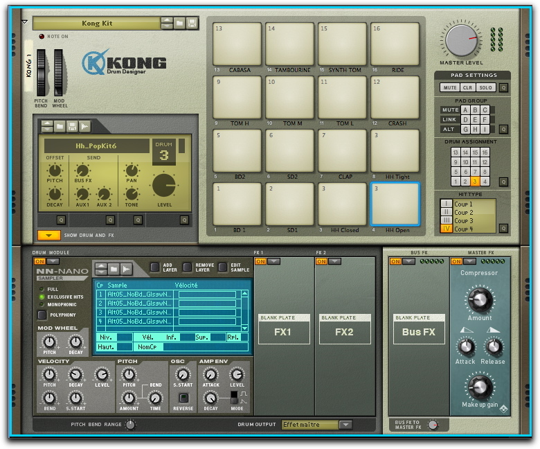Assign pad to Mute group A
Screen dimensions: 540x449
pyautogui.click(x=465, y=109)
